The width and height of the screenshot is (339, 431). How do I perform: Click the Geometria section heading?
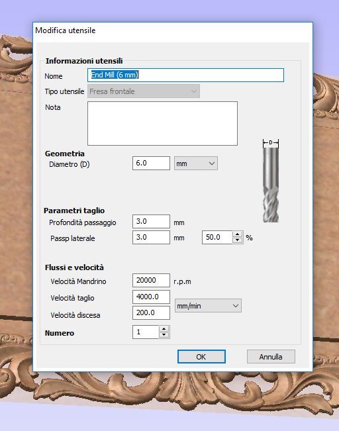(x=65, y=154)
